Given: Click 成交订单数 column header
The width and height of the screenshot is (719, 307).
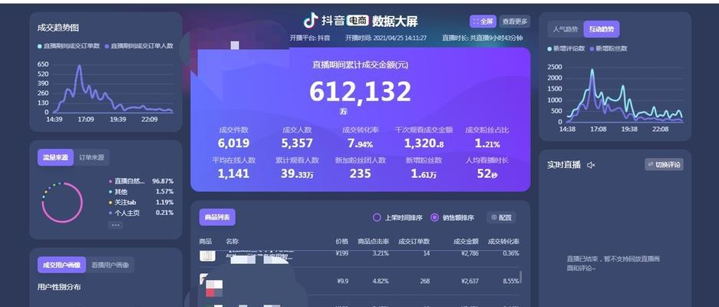Looking at the screenshot, I should (x=414, y=241).
